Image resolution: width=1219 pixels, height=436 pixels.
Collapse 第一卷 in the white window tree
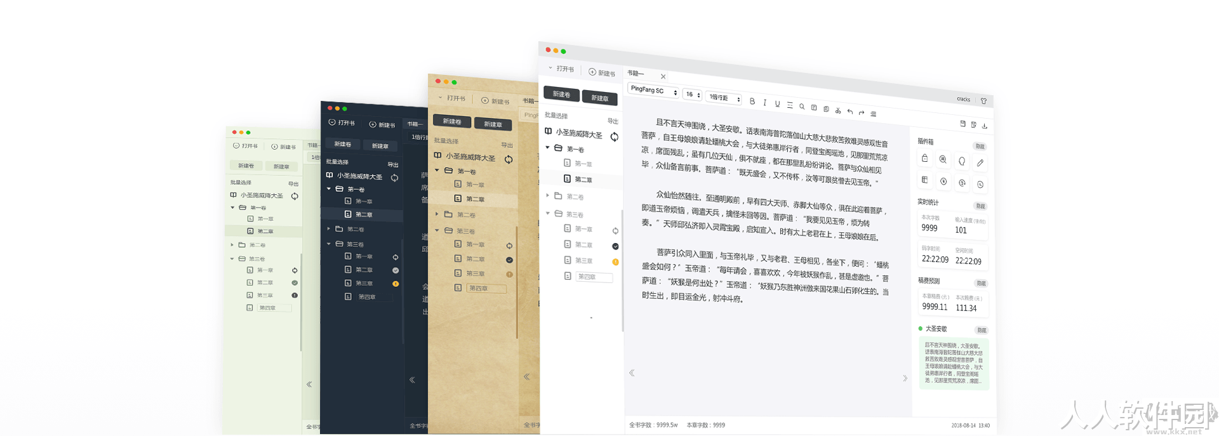(548, 148)
